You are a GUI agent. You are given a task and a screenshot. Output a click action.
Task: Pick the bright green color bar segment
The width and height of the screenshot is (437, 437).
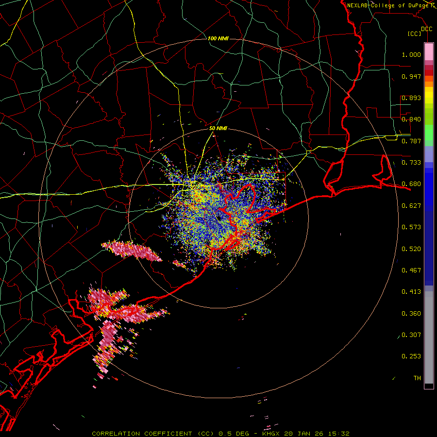click(429, 133)
